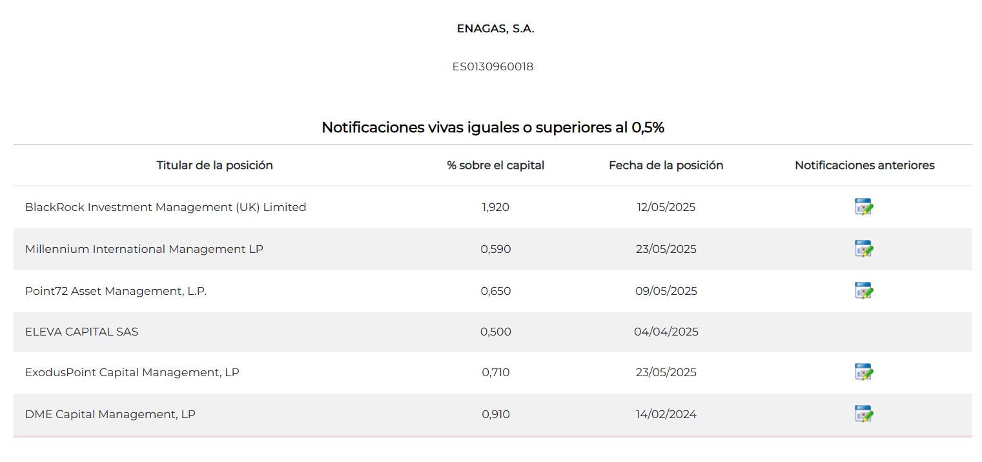This screenshot has height=462, width=982.
Task: Click the 'Notificaciones vivas iguales o superiores' heading
Action: [493, 127]
